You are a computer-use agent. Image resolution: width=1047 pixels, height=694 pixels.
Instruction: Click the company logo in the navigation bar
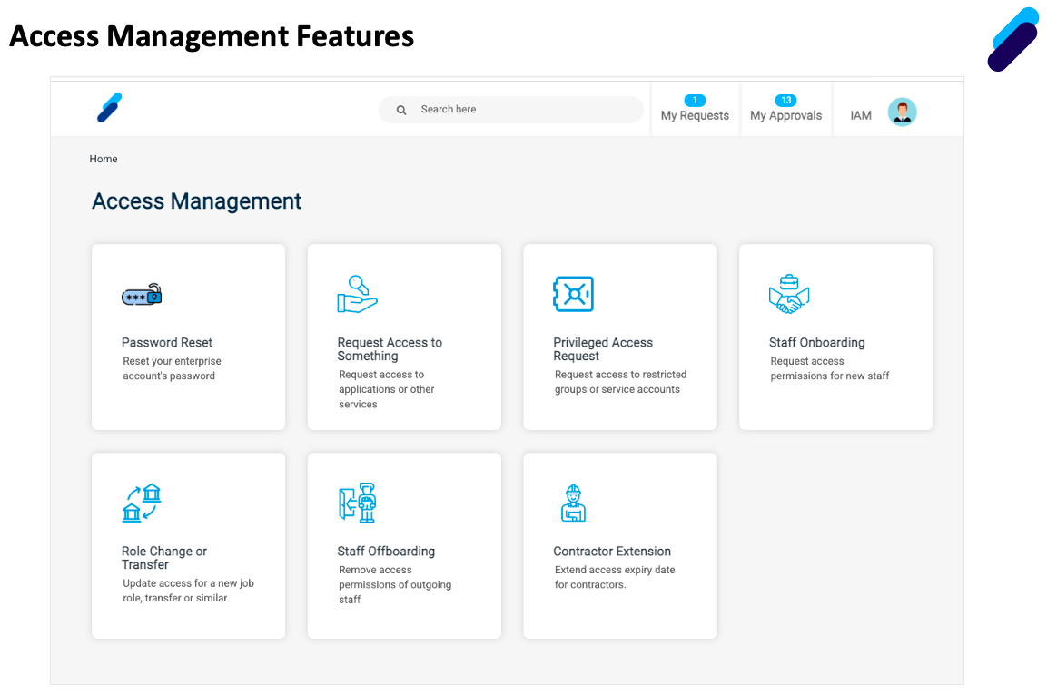(108, 107)
